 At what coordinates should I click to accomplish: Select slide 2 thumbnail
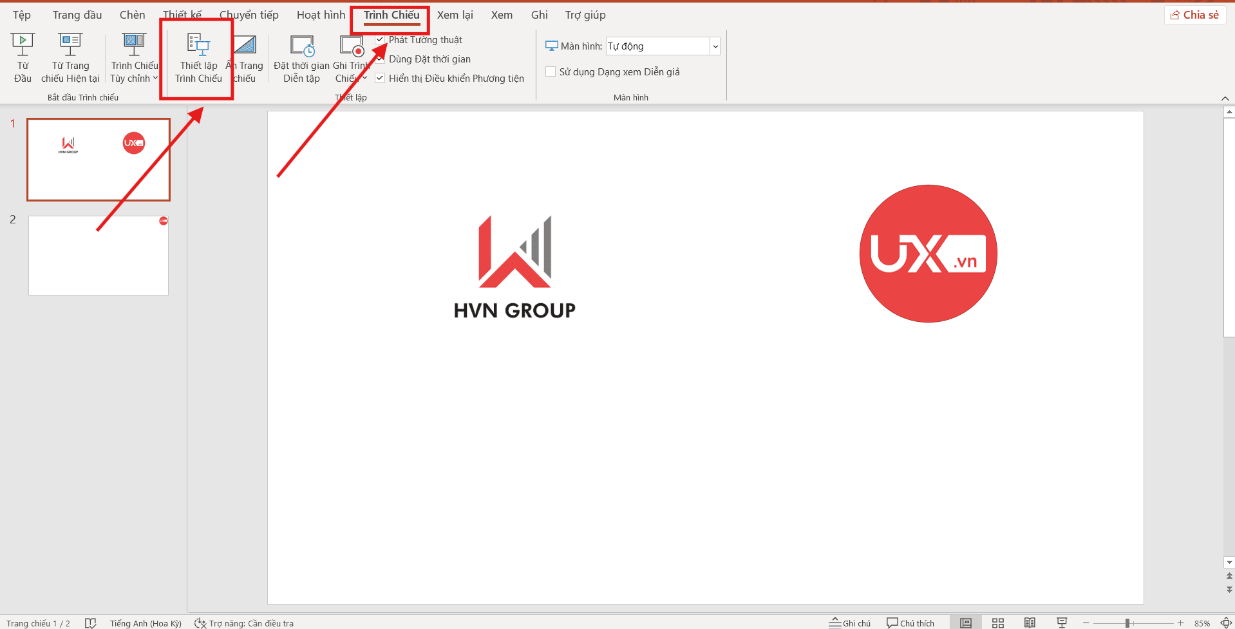(98, 255)
